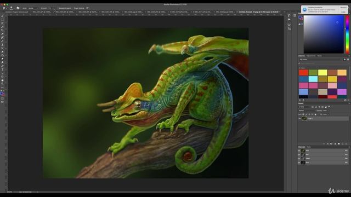The image size is (351, 197).
Task: Collapse the Colors section in Libraries
Action: tap(299, 68)
